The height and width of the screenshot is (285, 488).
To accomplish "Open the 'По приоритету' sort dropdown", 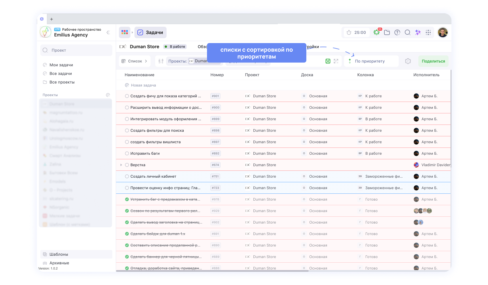I will click(370, 61).
